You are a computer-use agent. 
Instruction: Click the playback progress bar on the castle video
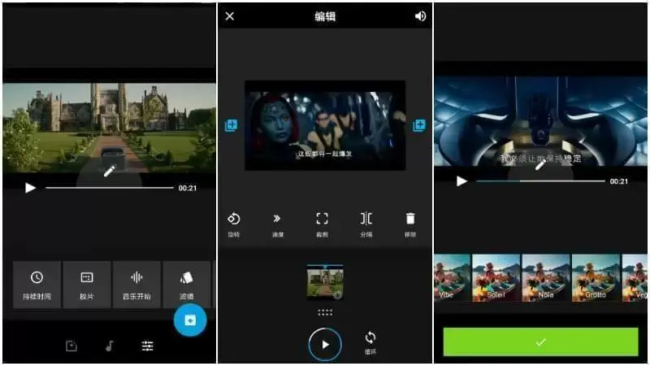110,188
